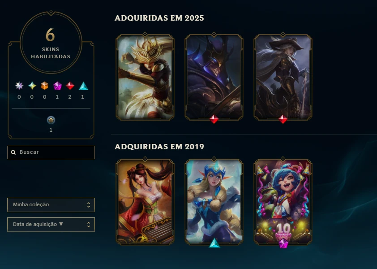Image resolution: width=377 pixels, height=269 pixels.
Task: Click the red gem under the pirate hat skin
Action: point(283,119)
